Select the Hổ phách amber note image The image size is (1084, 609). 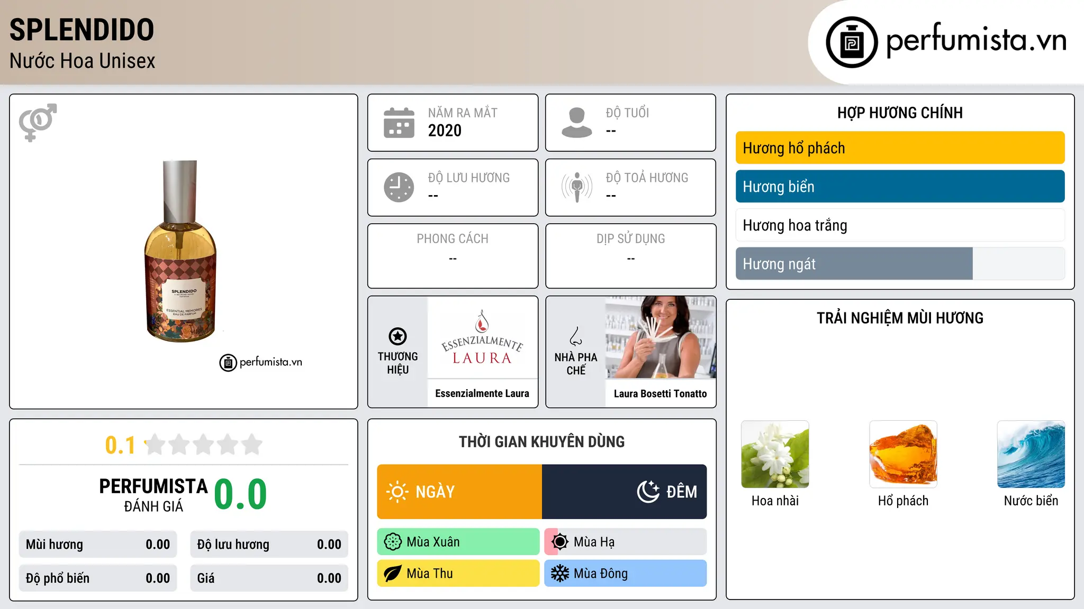pos(903,454)
